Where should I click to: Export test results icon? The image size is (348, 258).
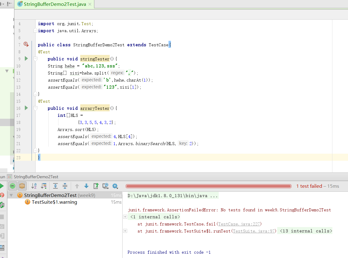[96, 186]
